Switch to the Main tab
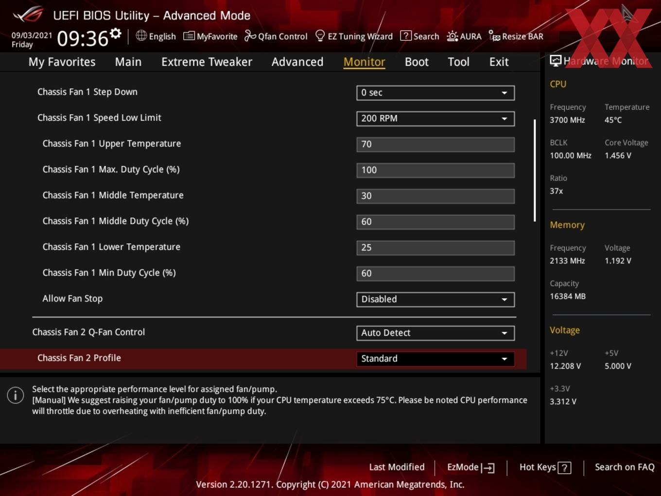Screen dimensions: 661x496 [x=128, y=62]
